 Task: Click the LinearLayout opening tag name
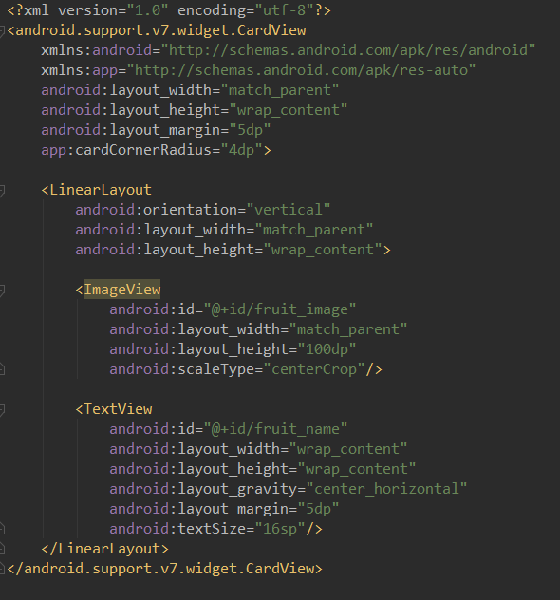pos(101,190)
